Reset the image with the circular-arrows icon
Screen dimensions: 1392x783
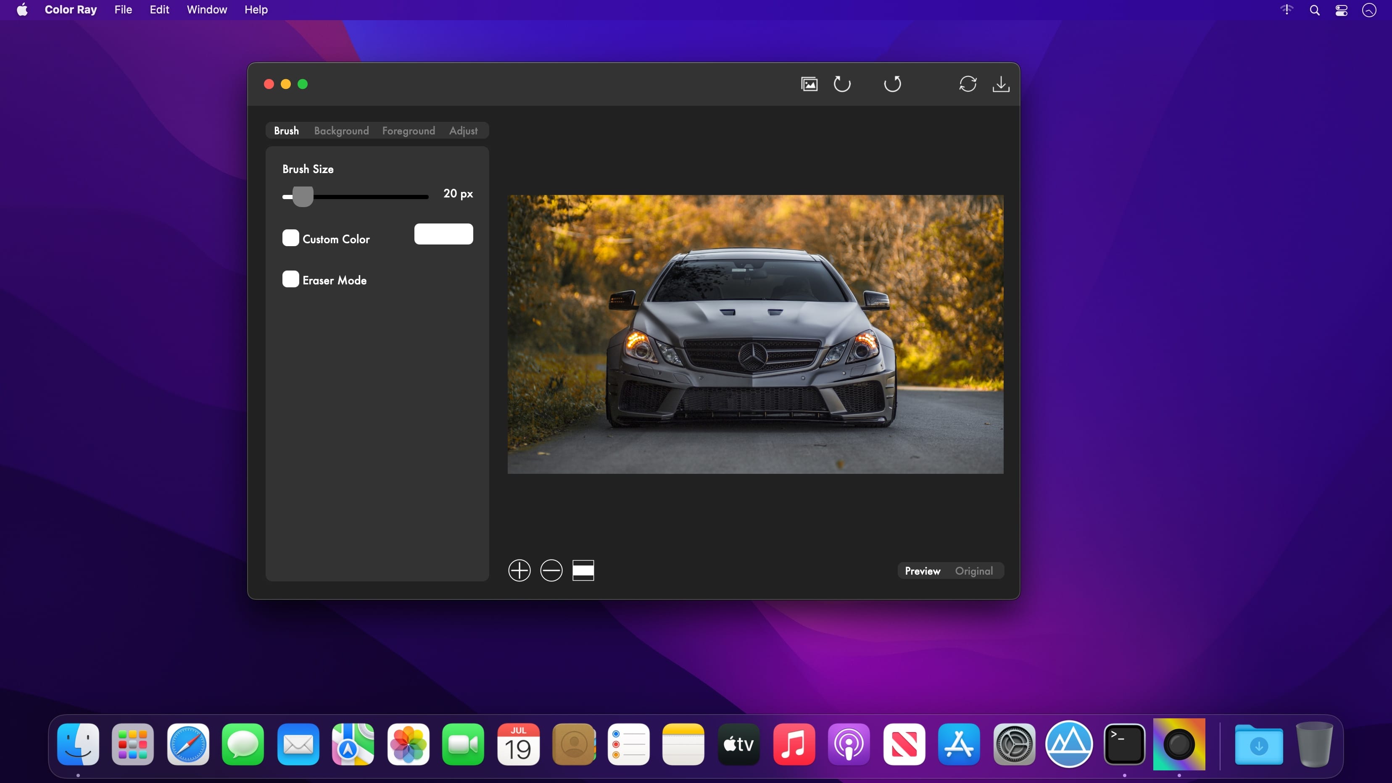tap(968, 84)
